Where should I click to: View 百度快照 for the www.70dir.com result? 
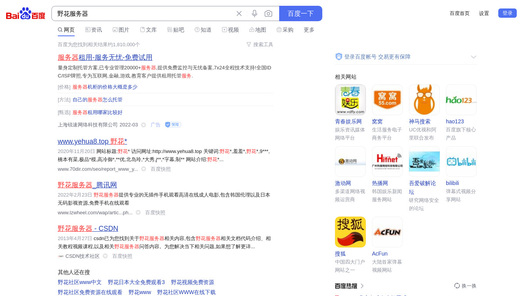point(161,169)
